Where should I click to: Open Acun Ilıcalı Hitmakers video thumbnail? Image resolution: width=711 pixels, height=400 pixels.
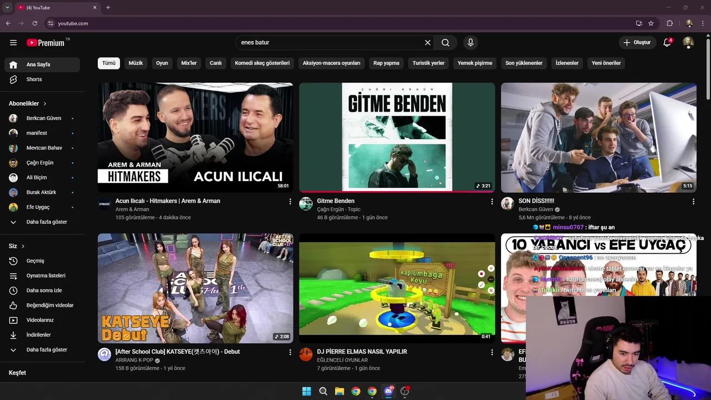pyautogui.click(x=196, y=137)
